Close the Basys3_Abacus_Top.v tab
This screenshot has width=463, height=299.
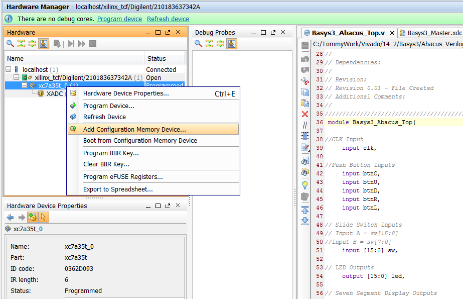pos(392,33)
